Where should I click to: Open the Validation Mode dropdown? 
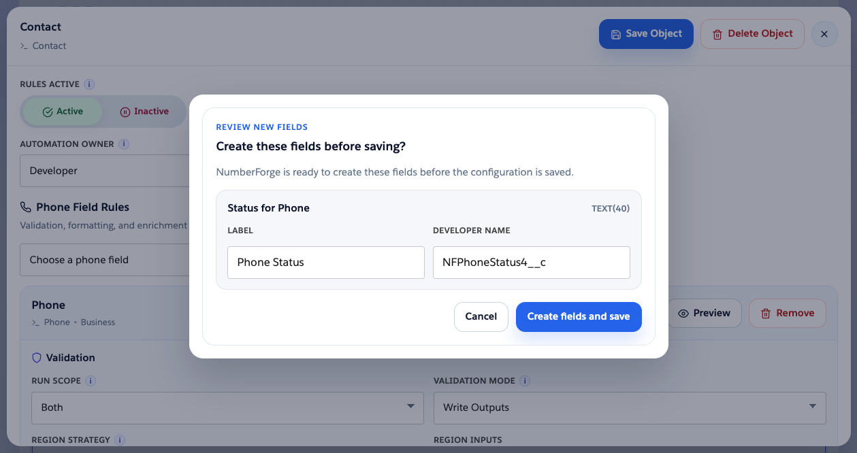point(630,407)
